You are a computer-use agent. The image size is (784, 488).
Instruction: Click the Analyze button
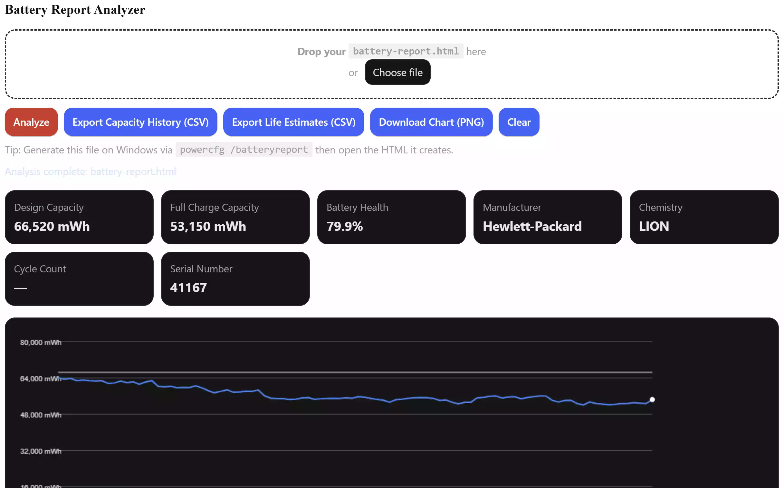(x=31, y=122)
